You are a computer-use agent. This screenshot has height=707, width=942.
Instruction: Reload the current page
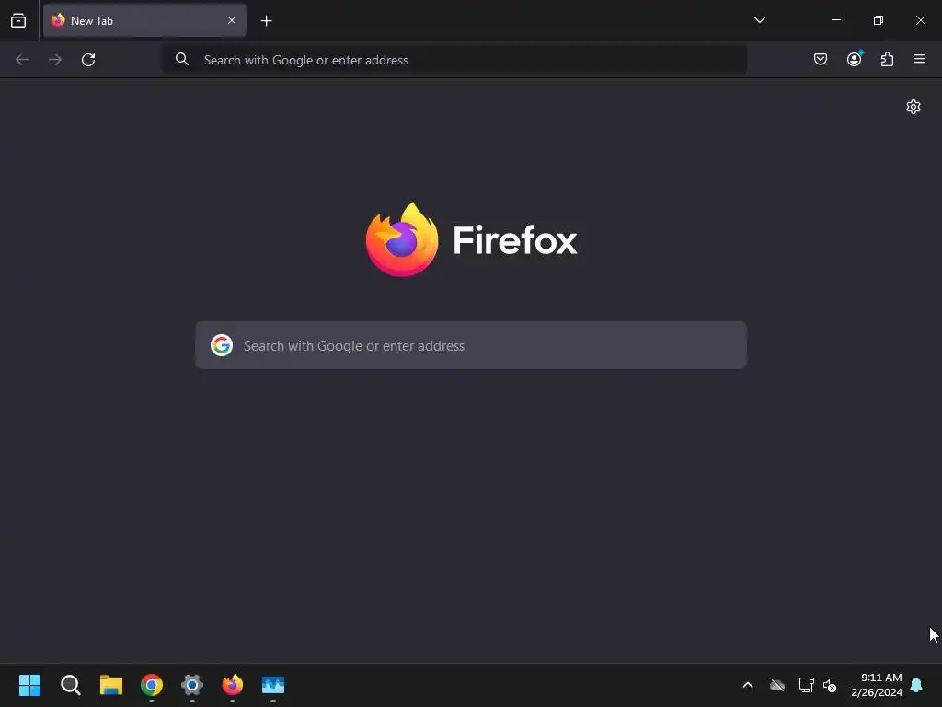point(88,60)
